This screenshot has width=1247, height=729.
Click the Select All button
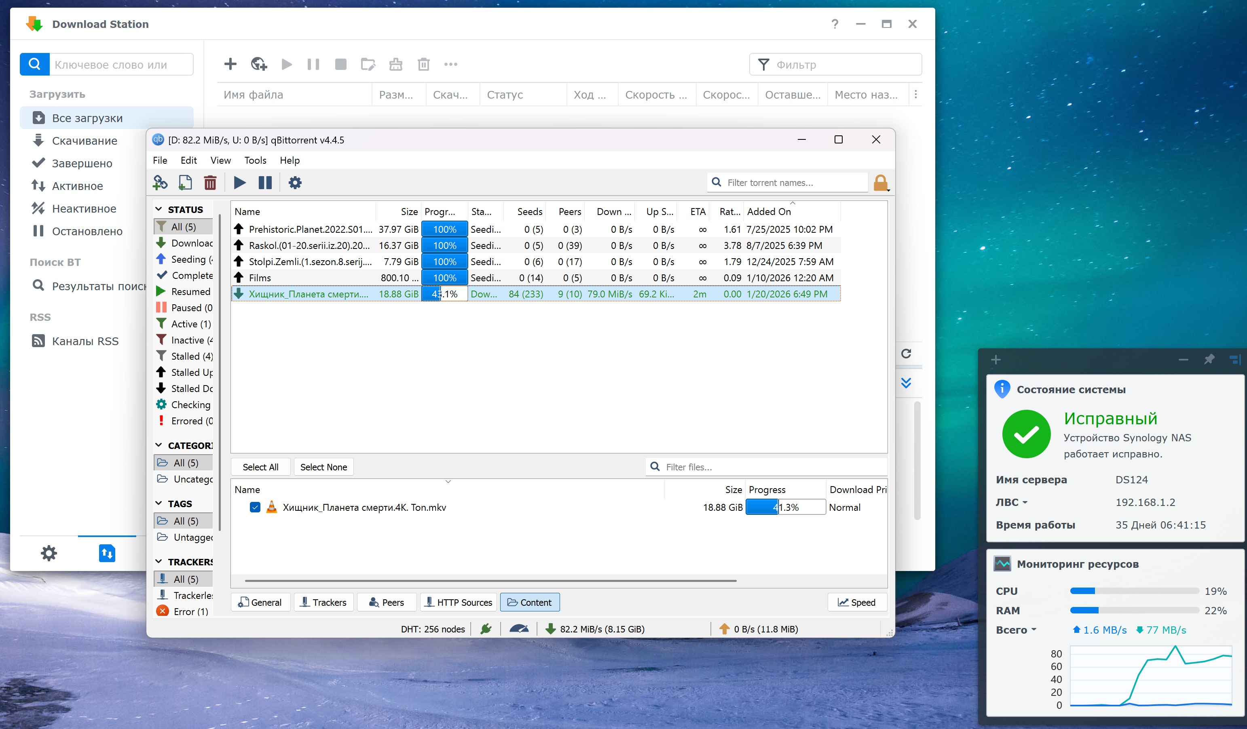click(x=260, y=467)
